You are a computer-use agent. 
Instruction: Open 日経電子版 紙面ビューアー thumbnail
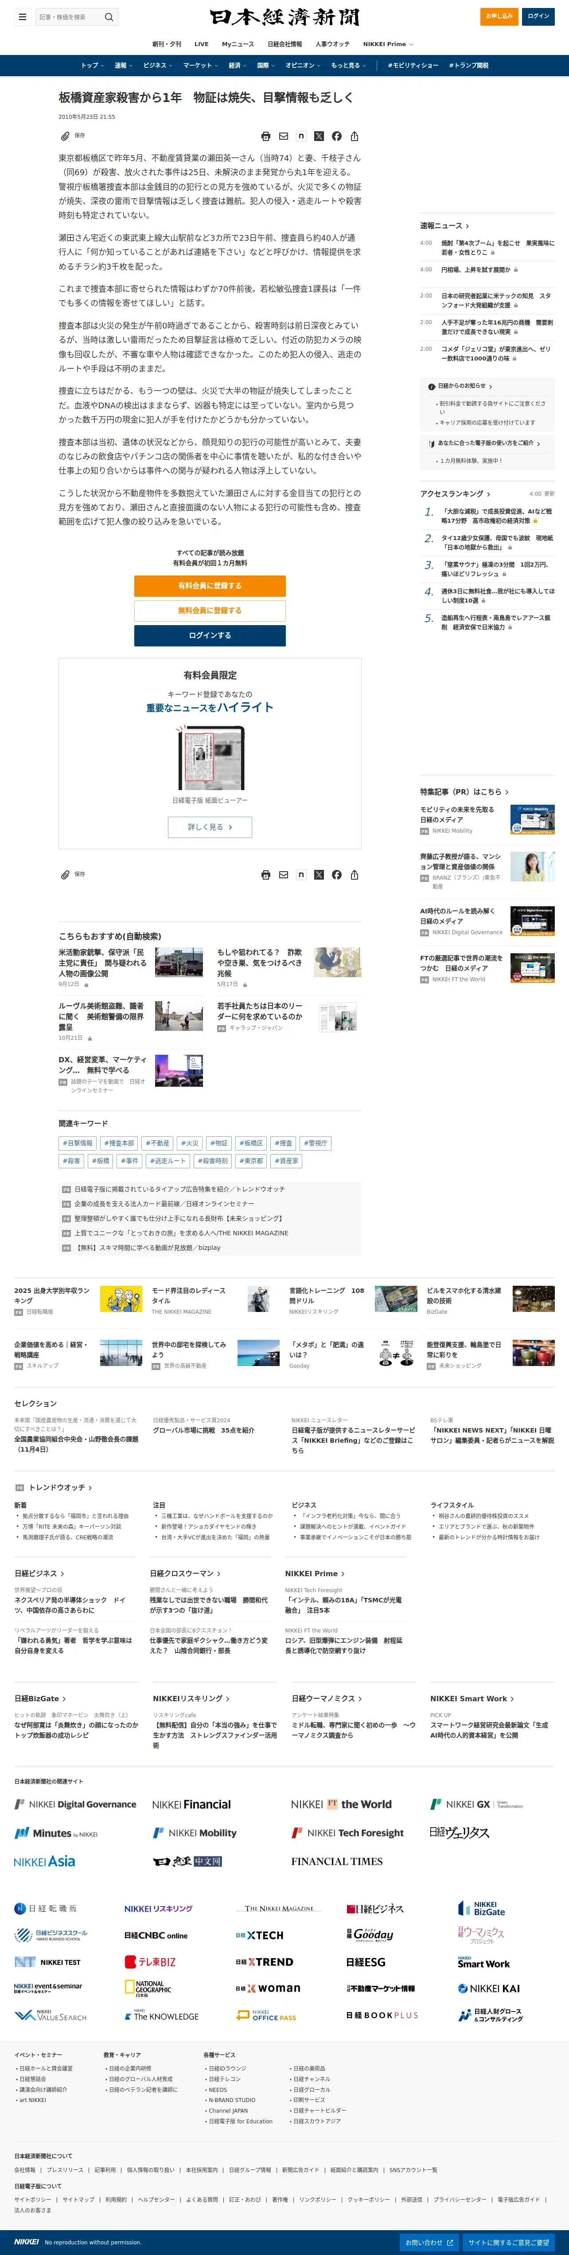point(210,757)
